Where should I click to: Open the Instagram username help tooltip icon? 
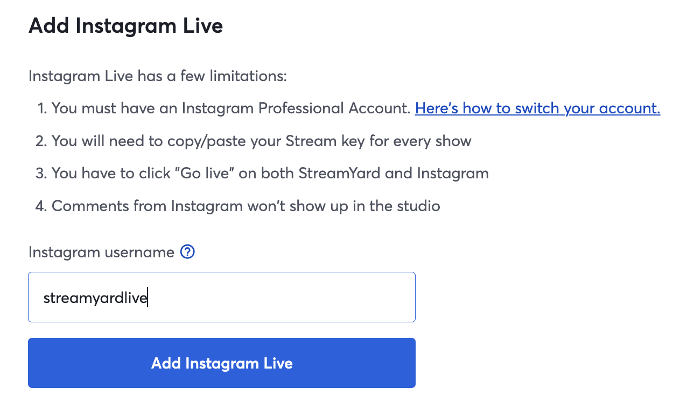[187, 251]
